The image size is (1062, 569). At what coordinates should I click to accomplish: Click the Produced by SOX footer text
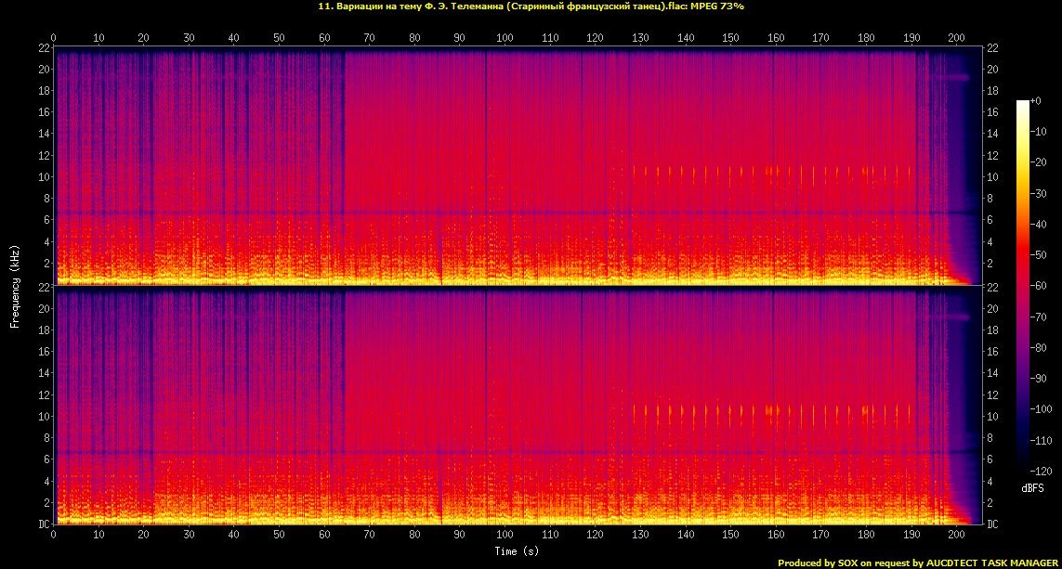917,563
